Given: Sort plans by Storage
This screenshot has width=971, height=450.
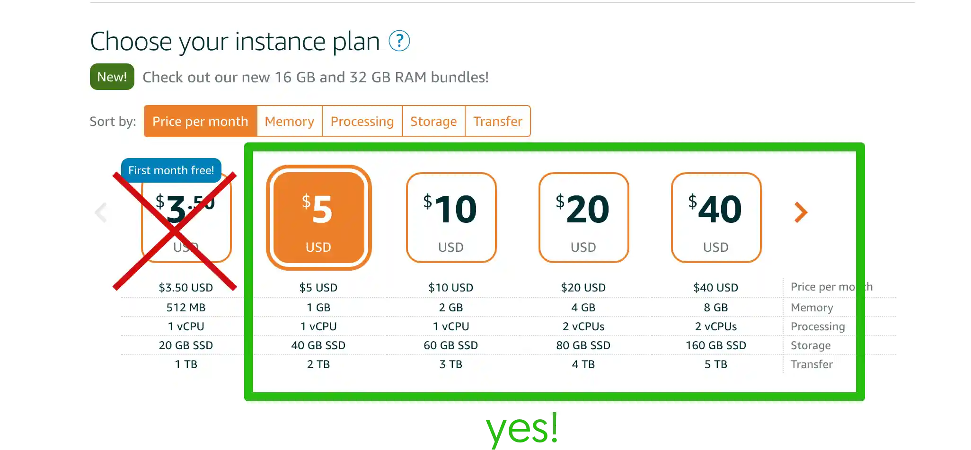Looking at the screenshot, I should (x=433, y=122).
